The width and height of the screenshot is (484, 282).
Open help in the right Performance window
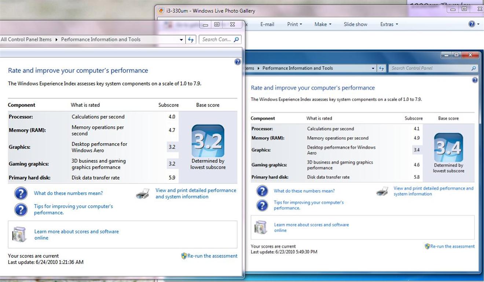pos(475,80)
